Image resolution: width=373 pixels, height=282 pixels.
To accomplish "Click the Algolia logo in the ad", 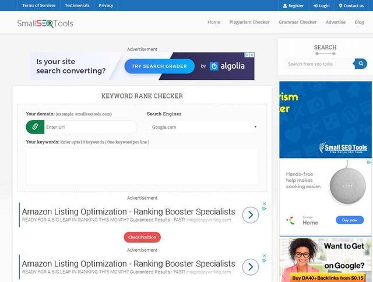I will point(227,66).
